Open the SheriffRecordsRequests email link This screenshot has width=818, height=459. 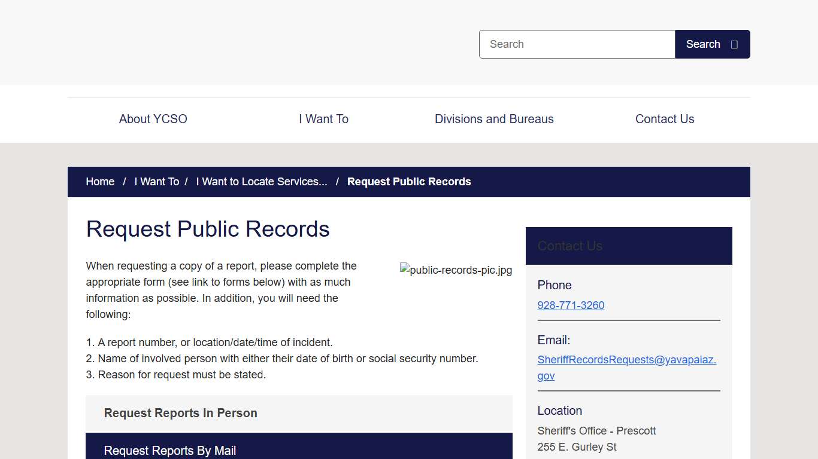coord(626,359)
